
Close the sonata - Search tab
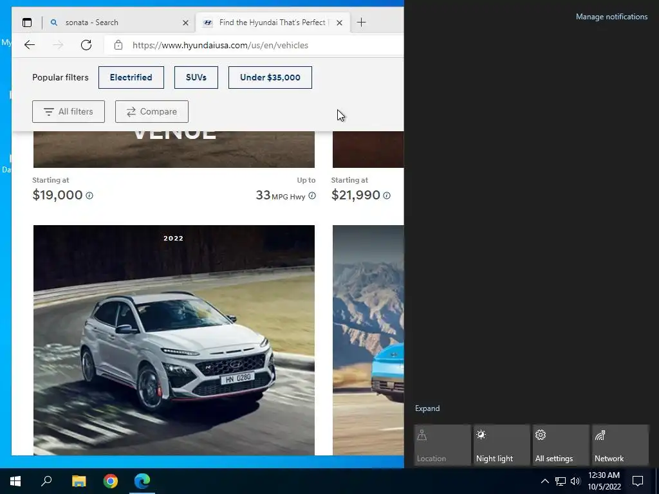coord(185,23)
